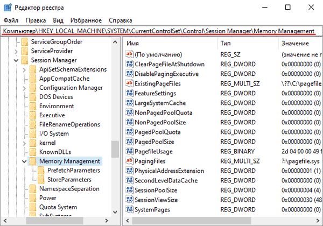Click the FeatureSettings DWORD icon
The width and height of the screenshot is (323, 226).
click(x=129, y=93)
